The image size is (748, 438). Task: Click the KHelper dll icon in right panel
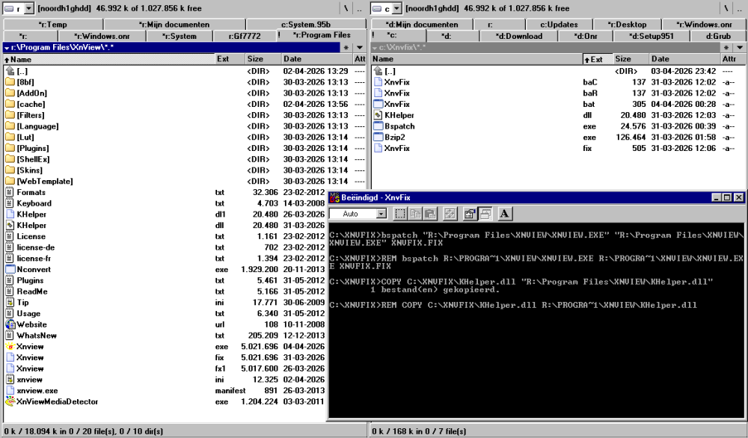coord(378,115)
